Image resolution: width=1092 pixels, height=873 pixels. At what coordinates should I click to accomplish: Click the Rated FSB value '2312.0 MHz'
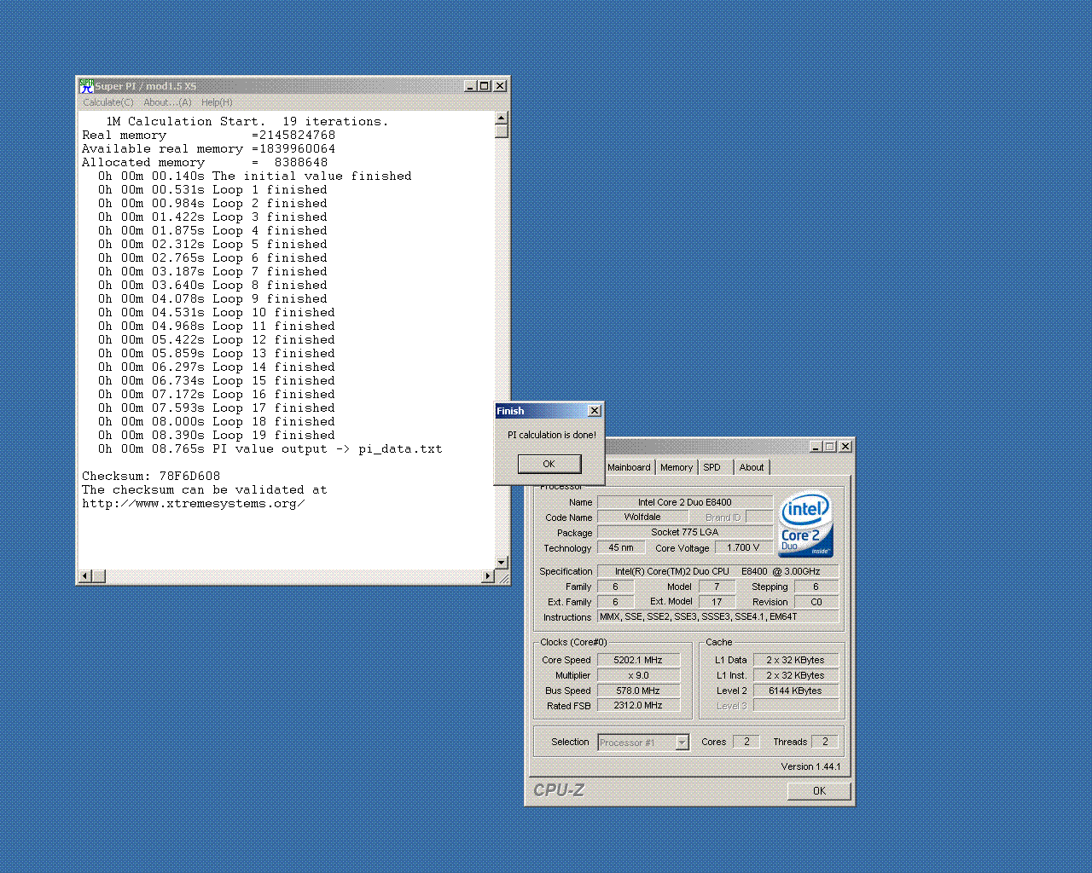point(638,705)
